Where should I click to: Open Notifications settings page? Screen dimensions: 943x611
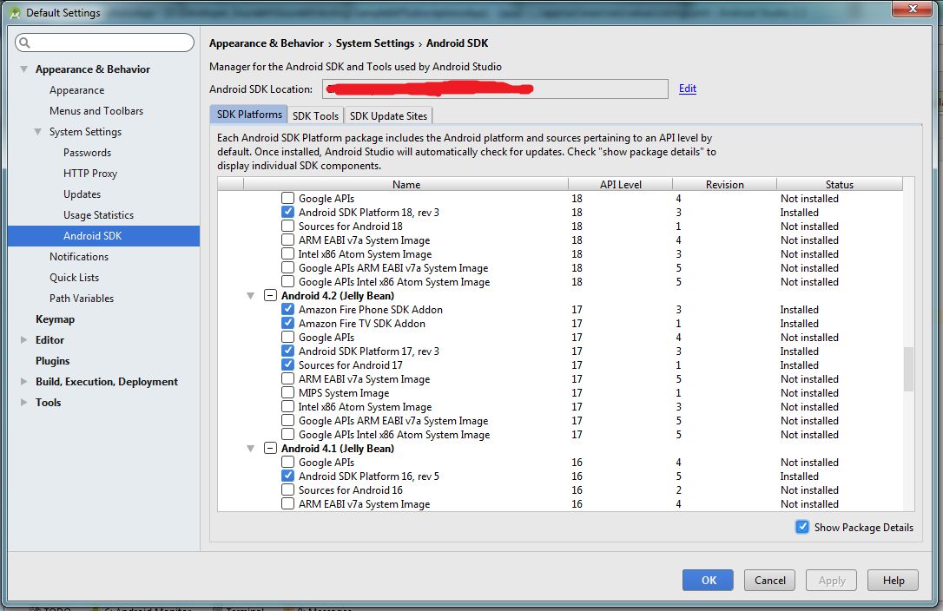(79, 257)
